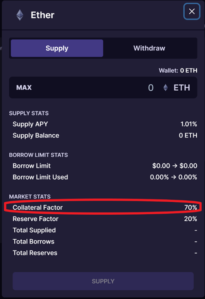Viewport: 205px width, 299px height.
Task: Focus the ETH amount input field
Action: (103, 87)
